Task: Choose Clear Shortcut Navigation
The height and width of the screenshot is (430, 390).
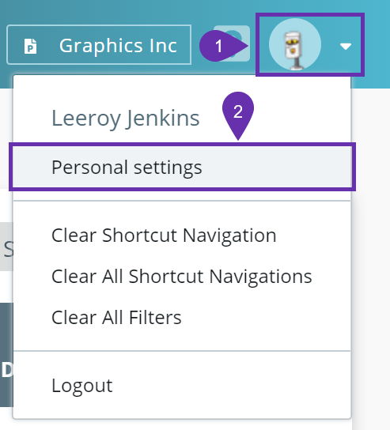Action: pyautogui.click(x=164, y=236)
